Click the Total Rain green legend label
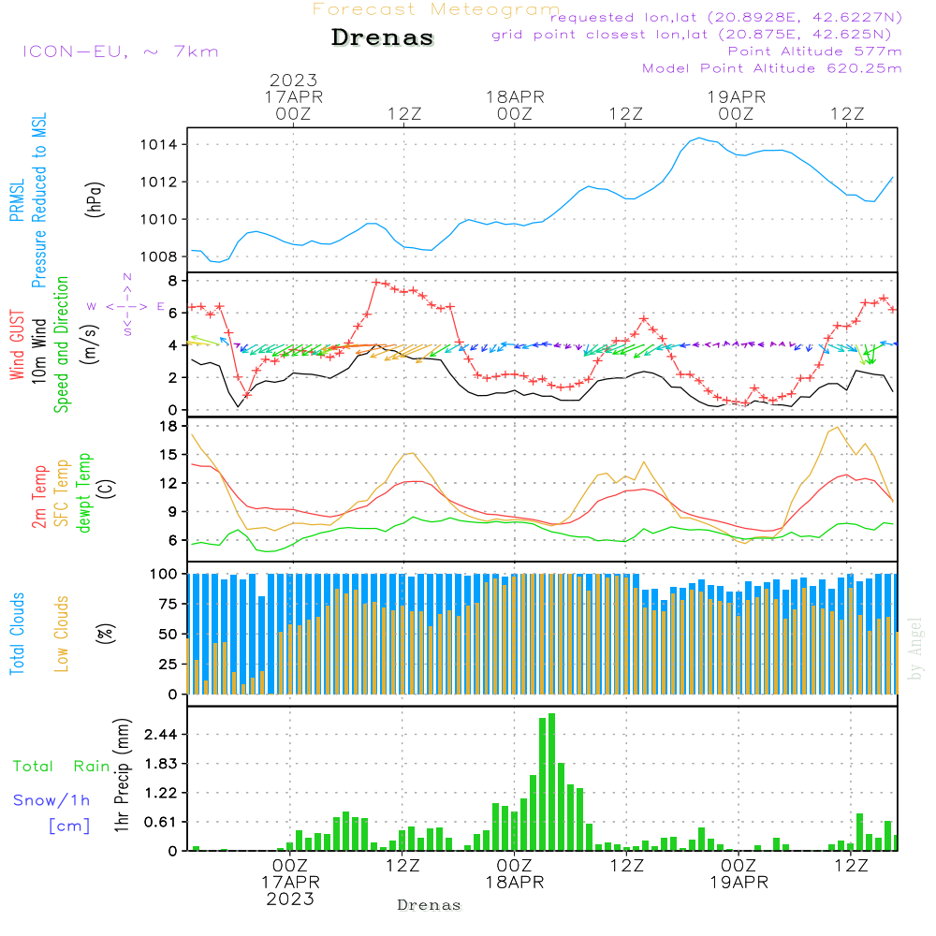The height and width of the screenshot is (936, 936). [x=61, y=766]
